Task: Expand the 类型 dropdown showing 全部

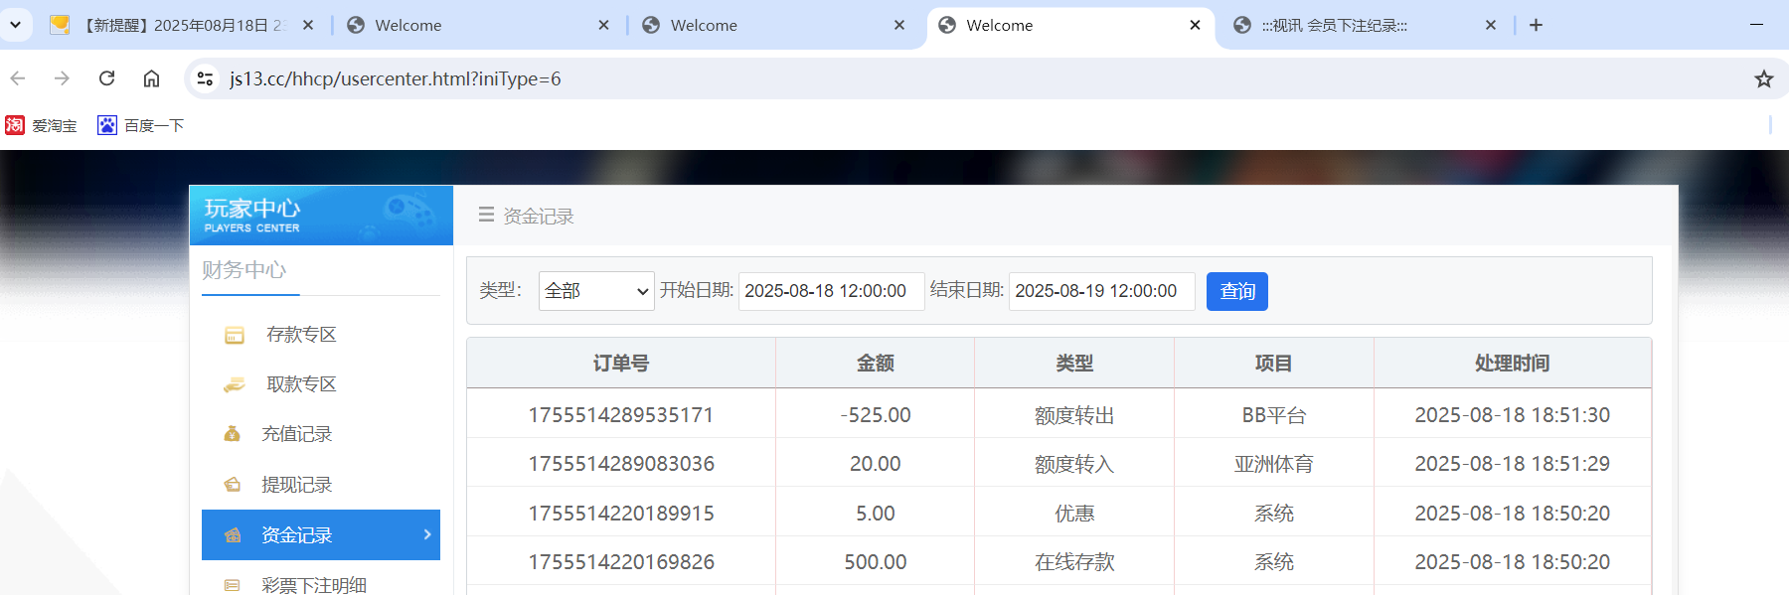Action: point(595,291)
